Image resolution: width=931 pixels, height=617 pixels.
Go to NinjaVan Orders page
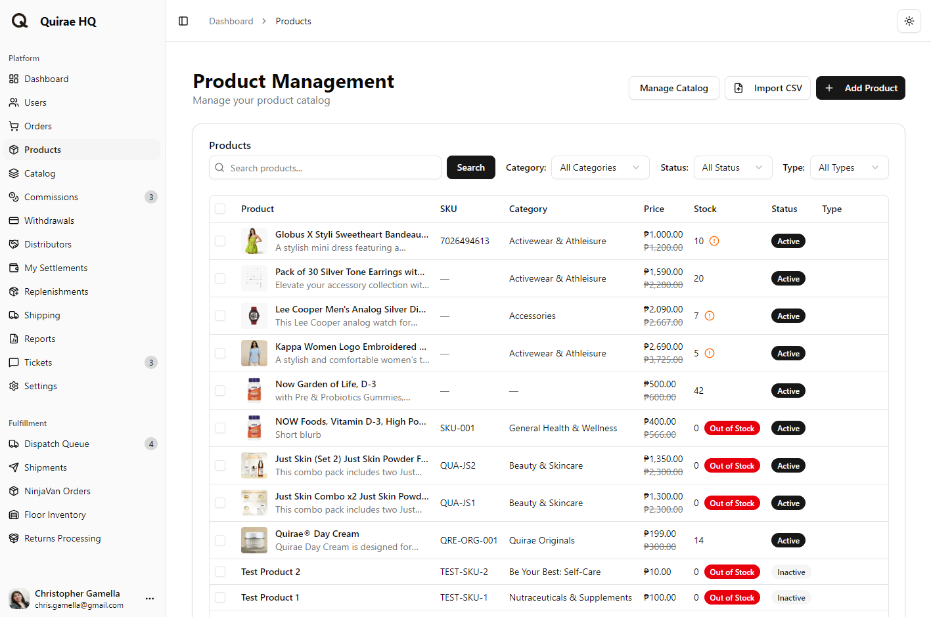pyautogui.click(x=82, y=491)
